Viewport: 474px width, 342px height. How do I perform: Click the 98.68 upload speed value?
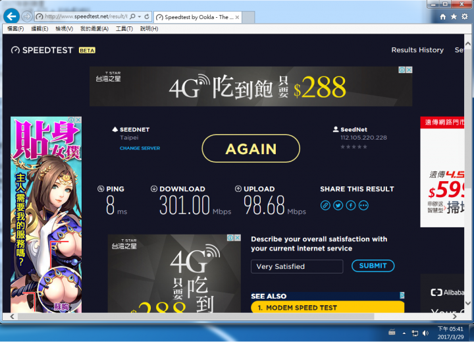click(x=264, y=205)
